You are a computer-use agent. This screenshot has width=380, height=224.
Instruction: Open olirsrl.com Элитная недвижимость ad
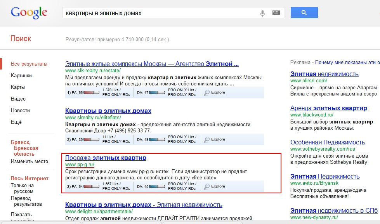pyautogui.click(x=324, y=74)
